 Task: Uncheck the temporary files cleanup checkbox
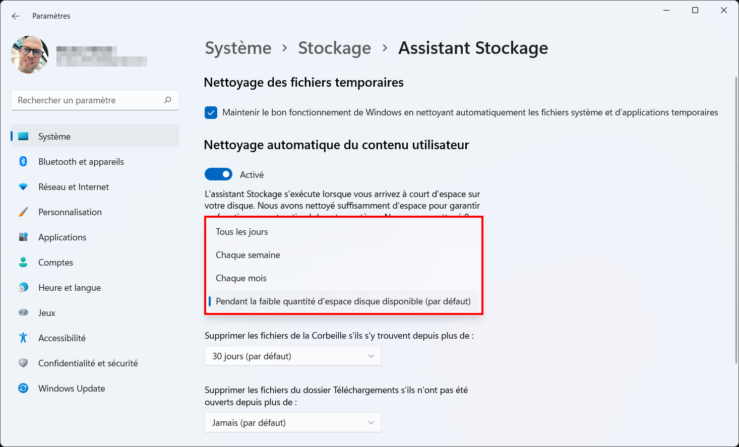[x=211, y=112]
